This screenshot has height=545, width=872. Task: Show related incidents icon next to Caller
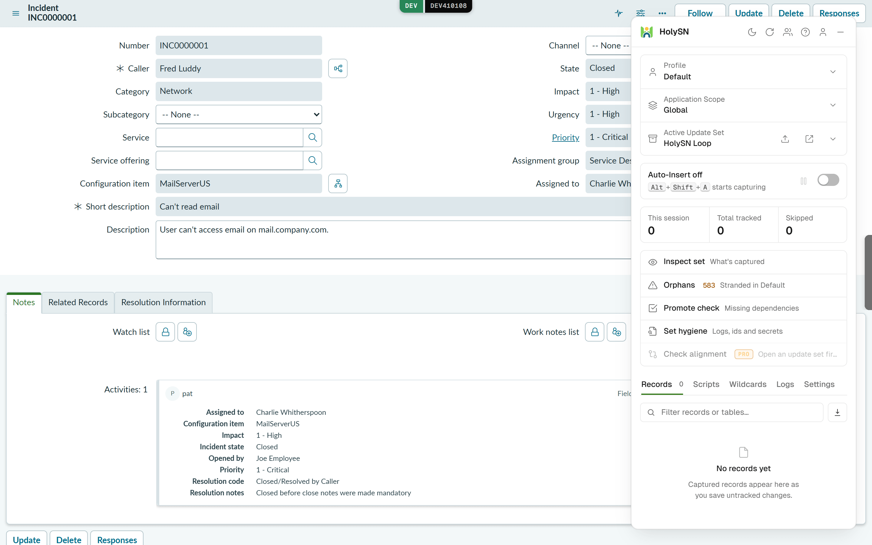tap(338, 68)
